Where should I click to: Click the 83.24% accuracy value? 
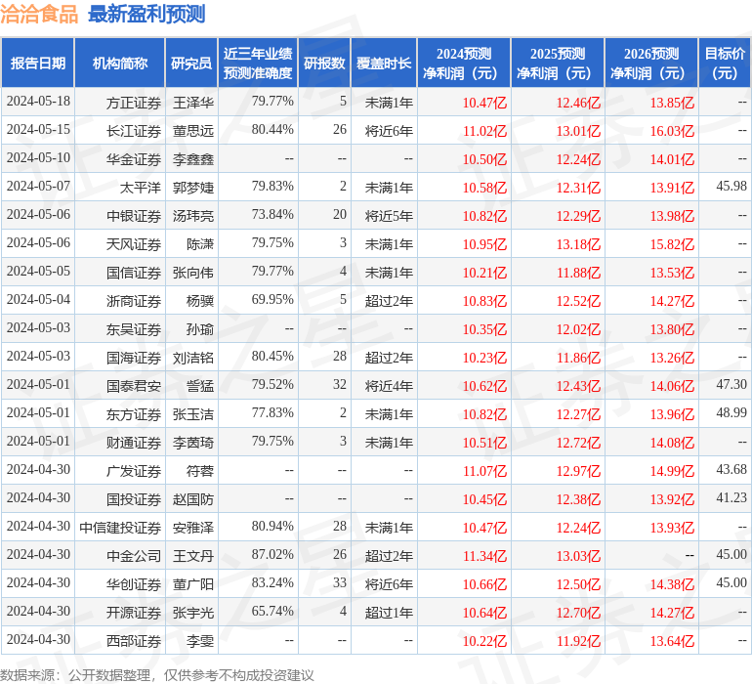click(x=272, y=582)
